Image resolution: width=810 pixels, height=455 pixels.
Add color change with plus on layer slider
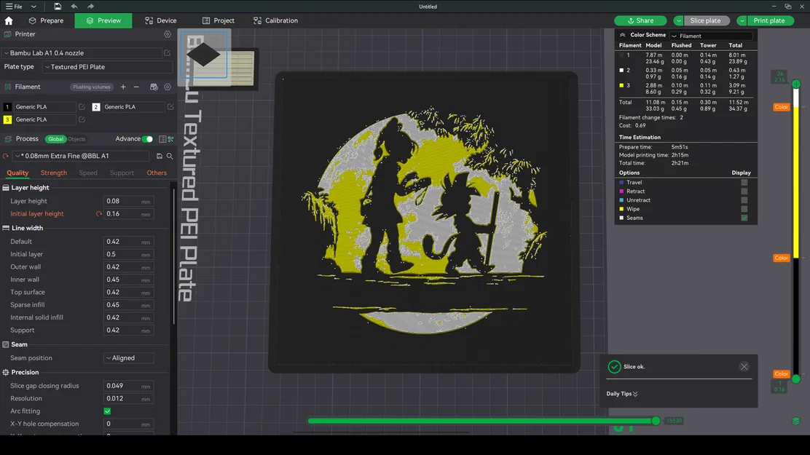point(796,84)
